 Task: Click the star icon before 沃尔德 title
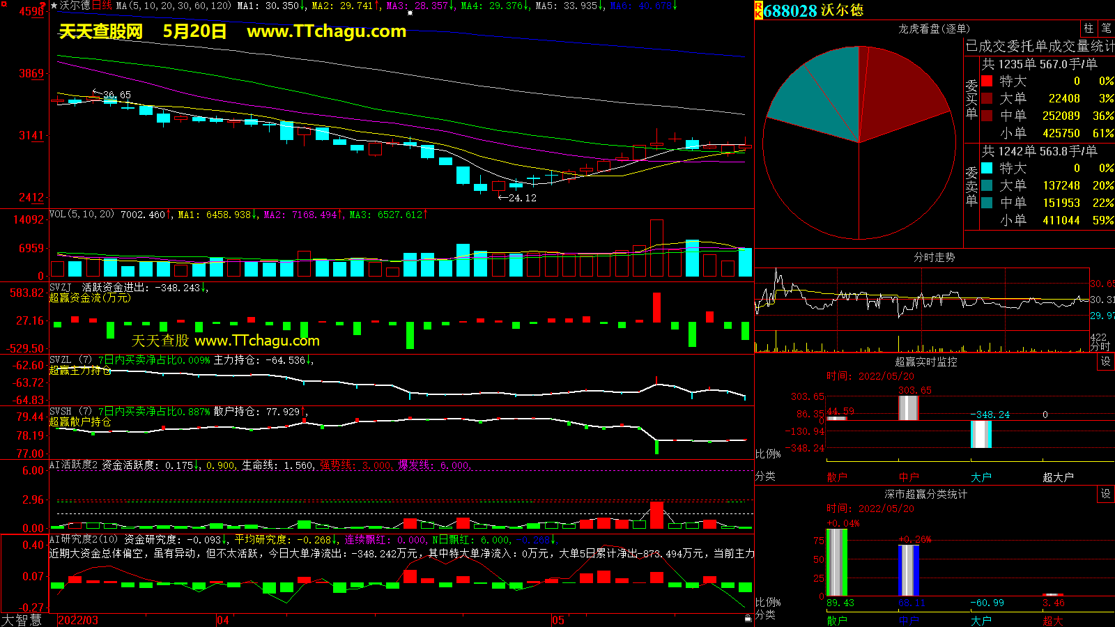click(54, 6)
